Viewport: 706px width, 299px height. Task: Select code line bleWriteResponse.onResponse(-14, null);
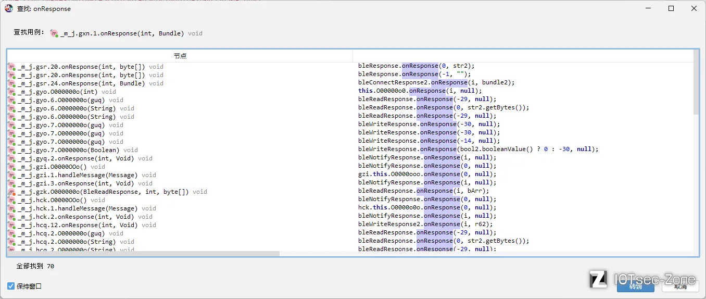429,141
